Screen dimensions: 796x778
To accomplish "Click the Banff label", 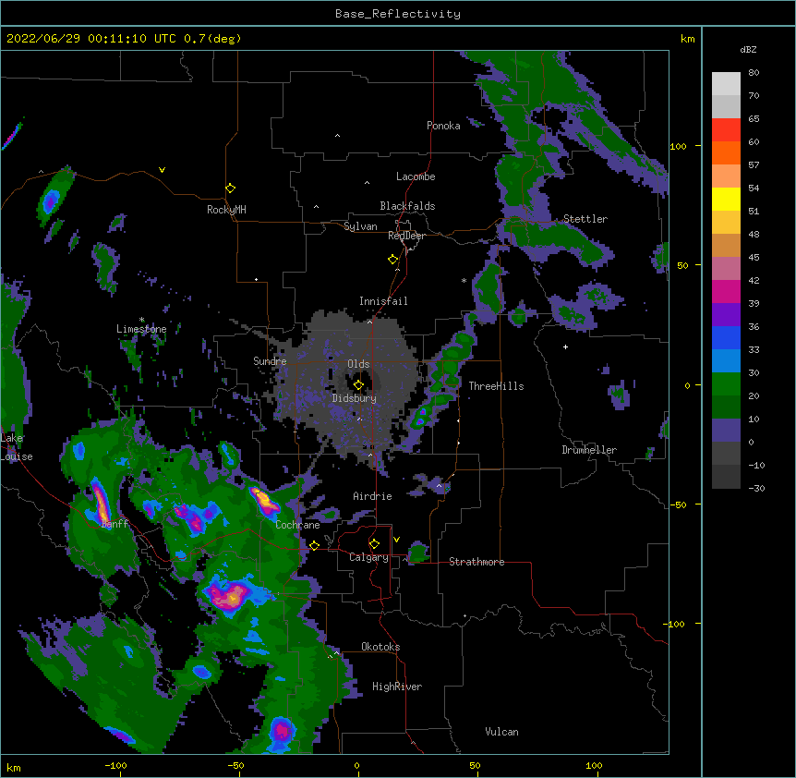I will (x=115, y=524).
